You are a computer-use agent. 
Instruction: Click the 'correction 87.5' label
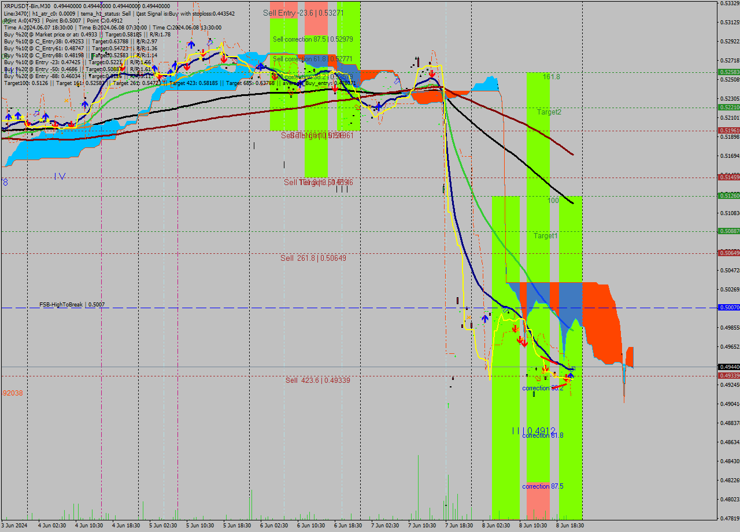point(542,486)
